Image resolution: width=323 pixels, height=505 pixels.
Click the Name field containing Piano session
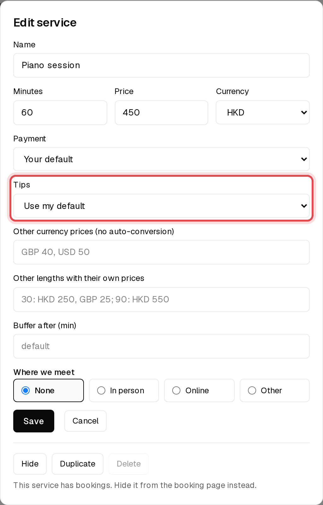tap(161, 65)
